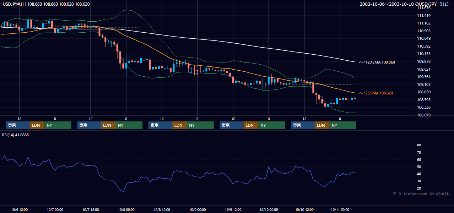Screen dimensions: 454x213
Task: Click the 10/9 12:00 time axis label
Action: [x=233, y=209]
